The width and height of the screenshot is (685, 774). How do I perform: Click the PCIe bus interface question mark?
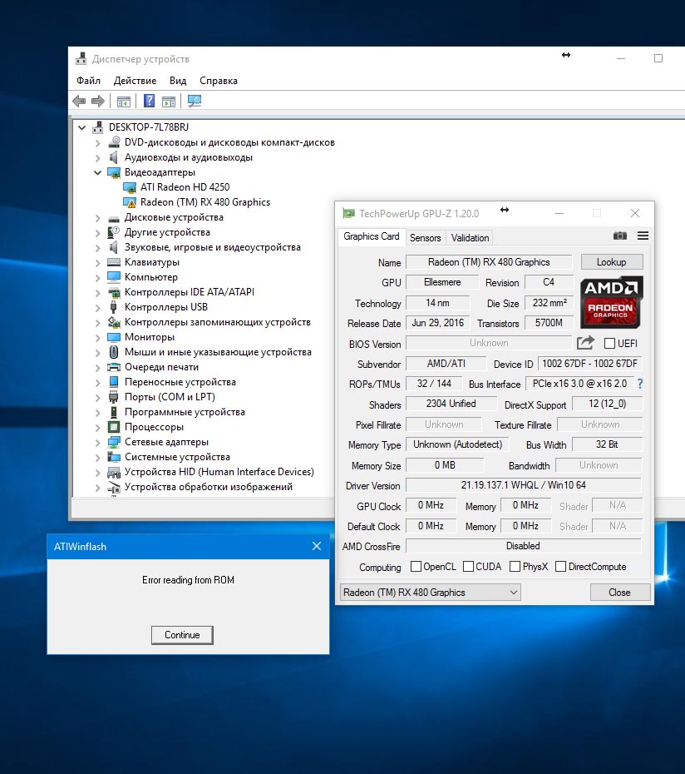(640, 385)
